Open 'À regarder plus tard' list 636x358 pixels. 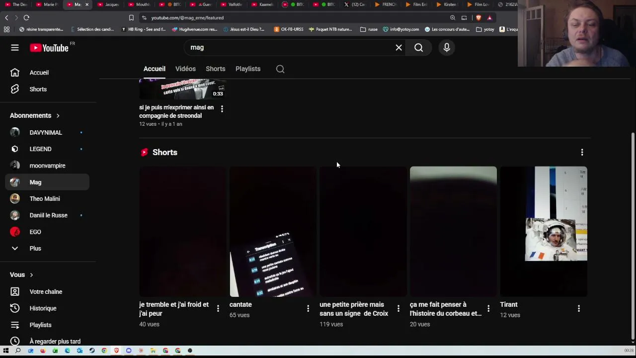pos(47,341)
